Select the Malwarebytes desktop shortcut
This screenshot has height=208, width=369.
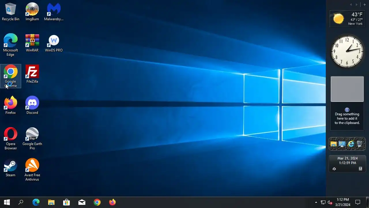(x=54, y=12)
